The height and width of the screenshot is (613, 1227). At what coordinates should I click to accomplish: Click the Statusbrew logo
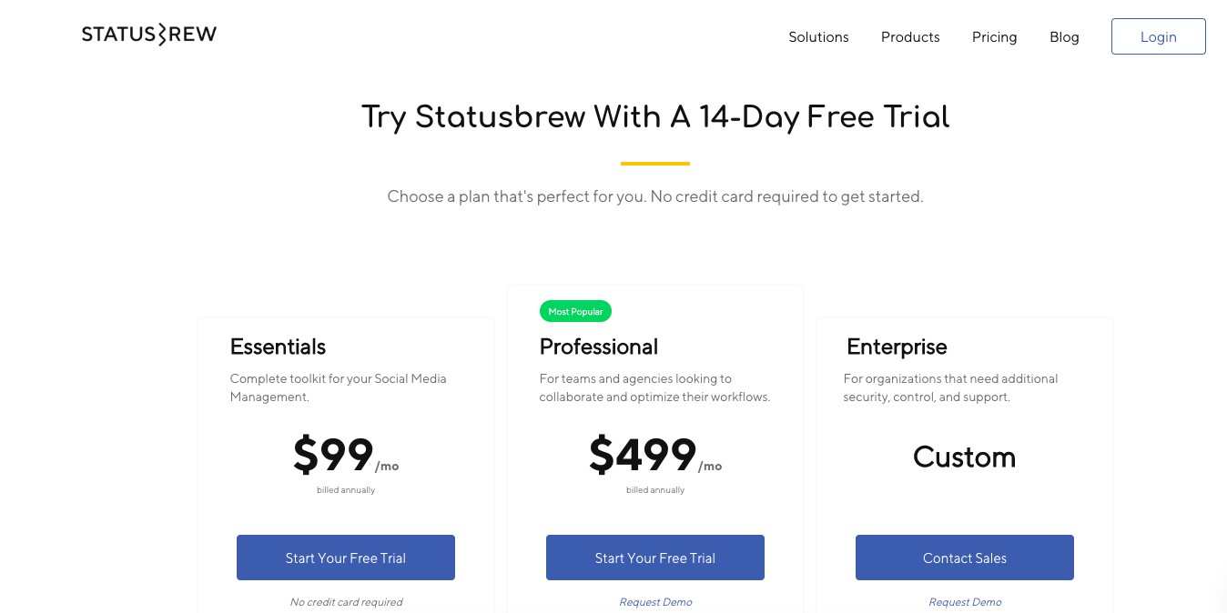point(148,34)
